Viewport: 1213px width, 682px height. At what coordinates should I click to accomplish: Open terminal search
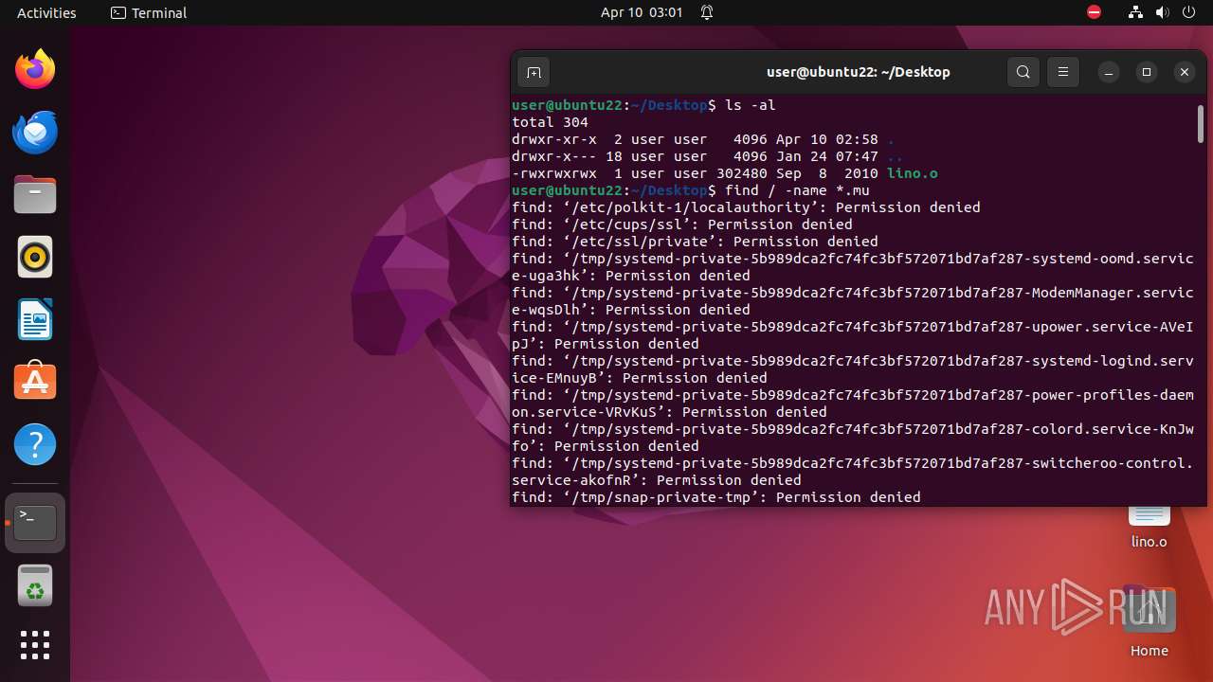(x=1023, y=72)
